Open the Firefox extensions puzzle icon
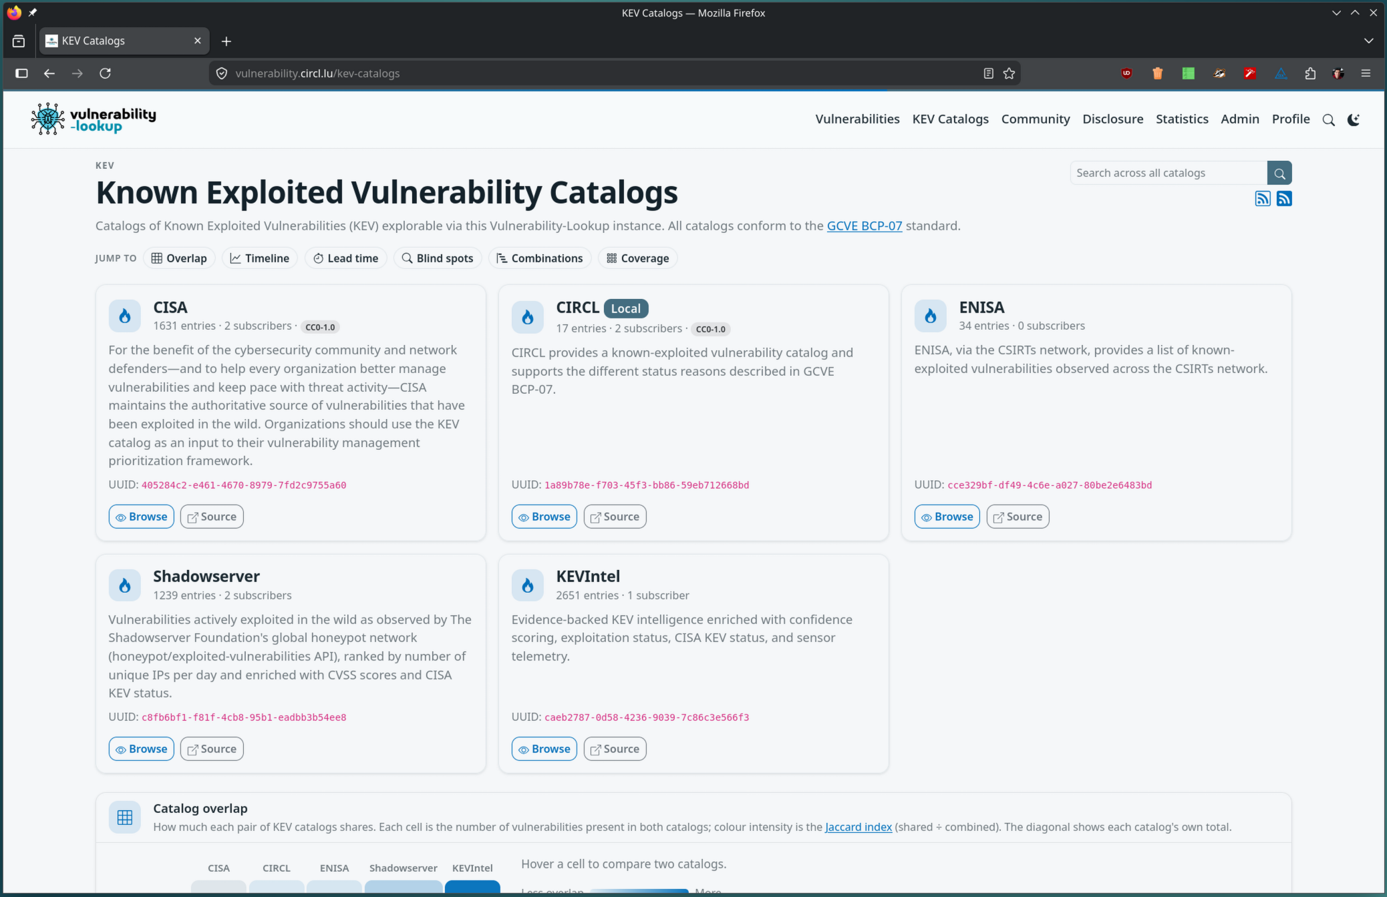Image resolution: width=1387 pixels, height=897 pixels. 1309,73
